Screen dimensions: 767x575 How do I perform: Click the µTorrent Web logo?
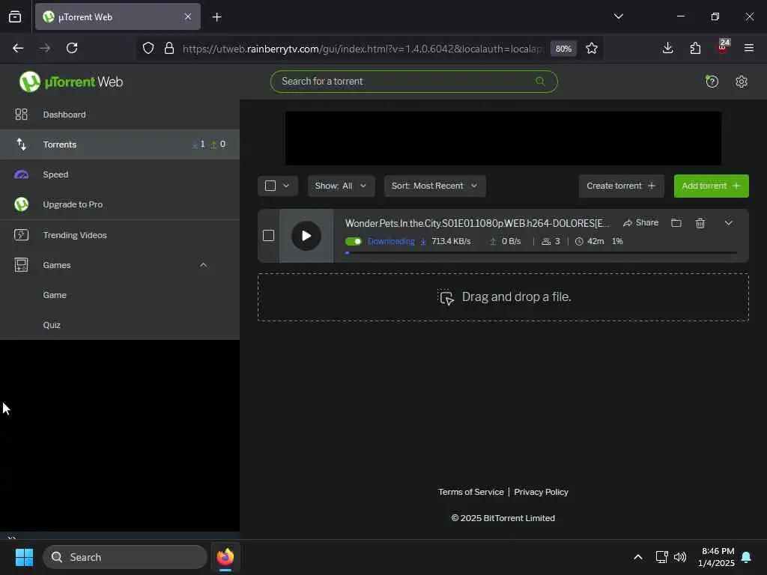click(x=71, y=82)
